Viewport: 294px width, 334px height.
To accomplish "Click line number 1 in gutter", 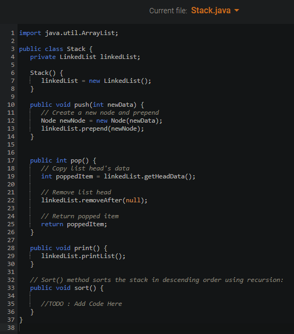I will pos(13,33).
